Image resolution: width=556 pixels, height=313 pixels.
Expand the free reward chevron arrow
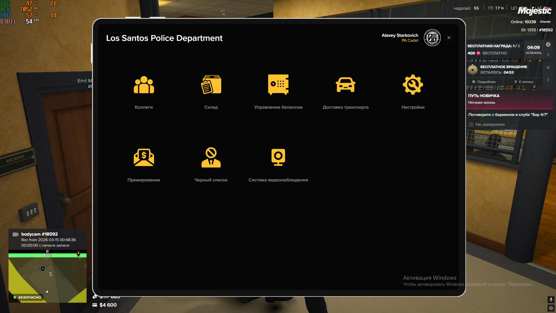(x=548, y=54)
